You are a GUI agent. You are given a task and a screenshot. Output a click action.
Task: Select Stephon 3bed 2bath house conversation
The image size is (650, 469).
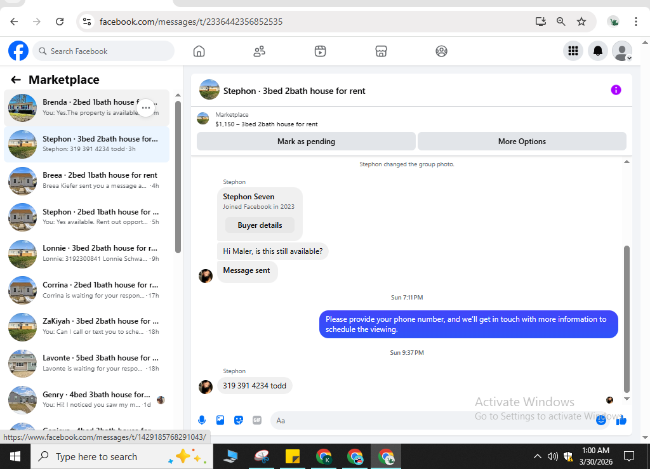(86, 144)
